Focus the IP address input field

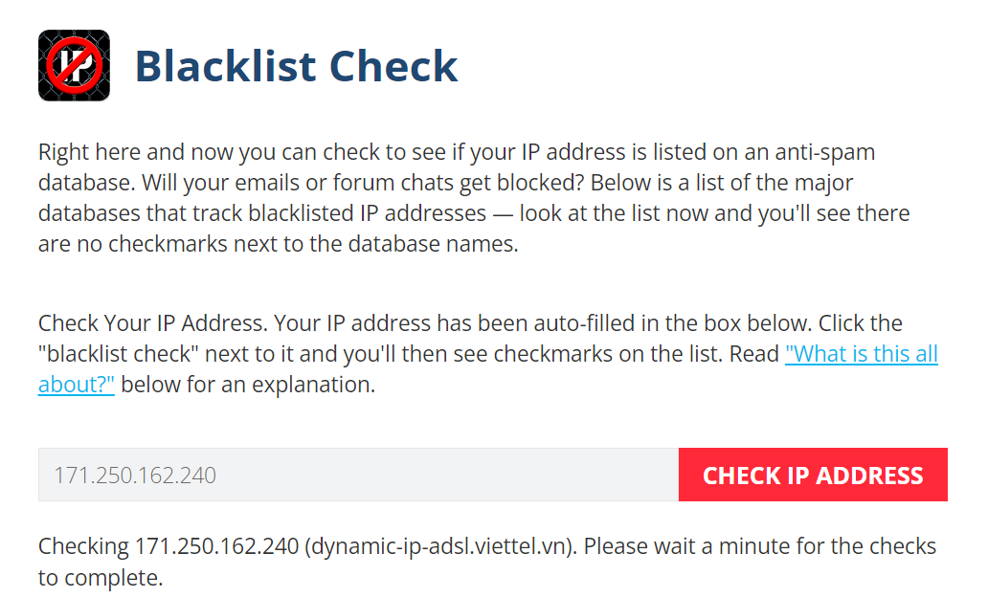point(358,475)
